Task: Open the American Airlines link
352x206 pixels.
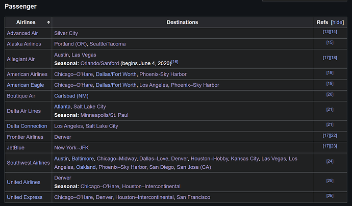Action: click(x=27, y=74)
